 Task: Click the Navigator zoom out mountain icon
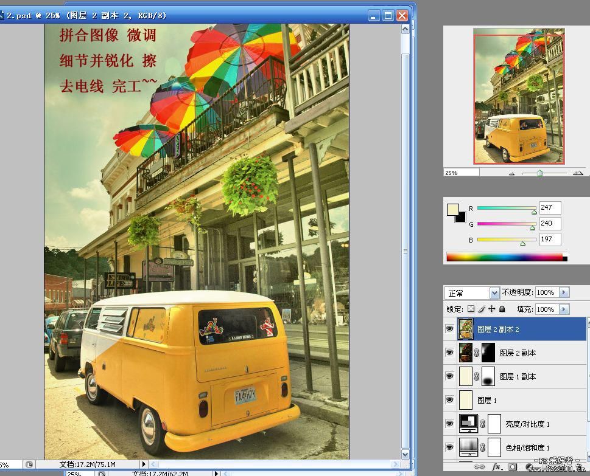[x=511, y=174]
